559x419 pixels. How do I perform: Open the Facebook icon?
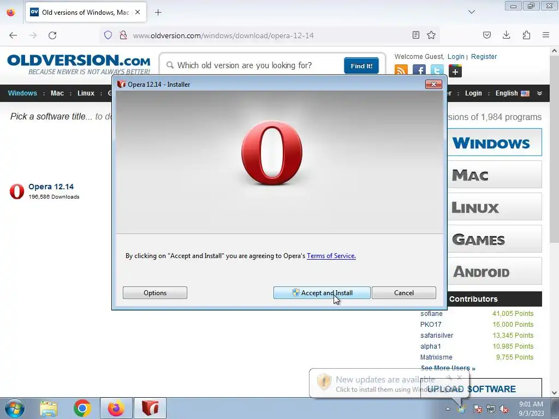click(x=419, y=70)
